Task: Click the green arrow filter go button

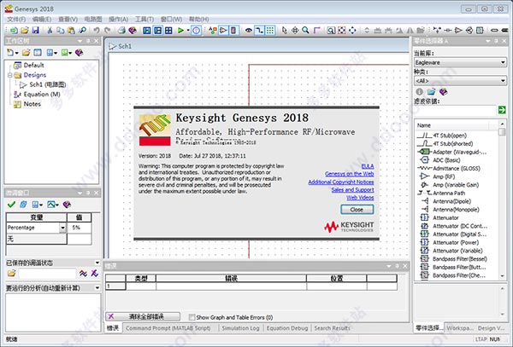Action: pyautogui.click(x=502, y=110)
